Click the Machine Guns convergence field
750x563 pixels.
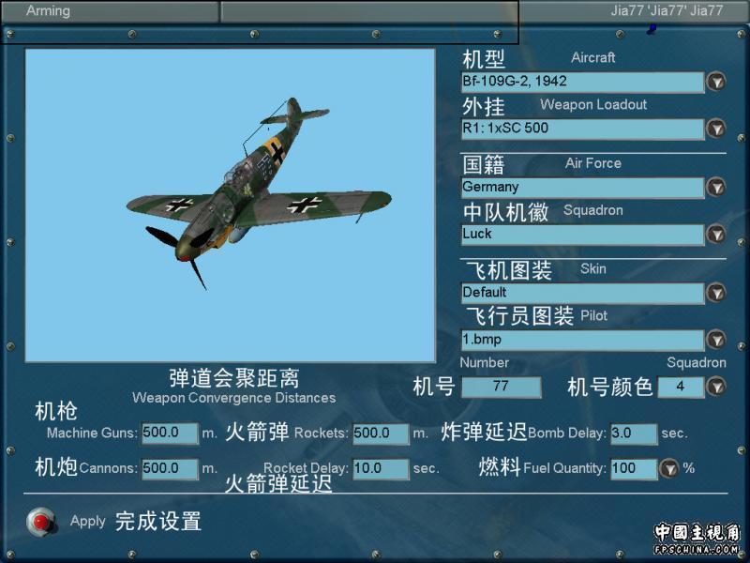point(170,433)
